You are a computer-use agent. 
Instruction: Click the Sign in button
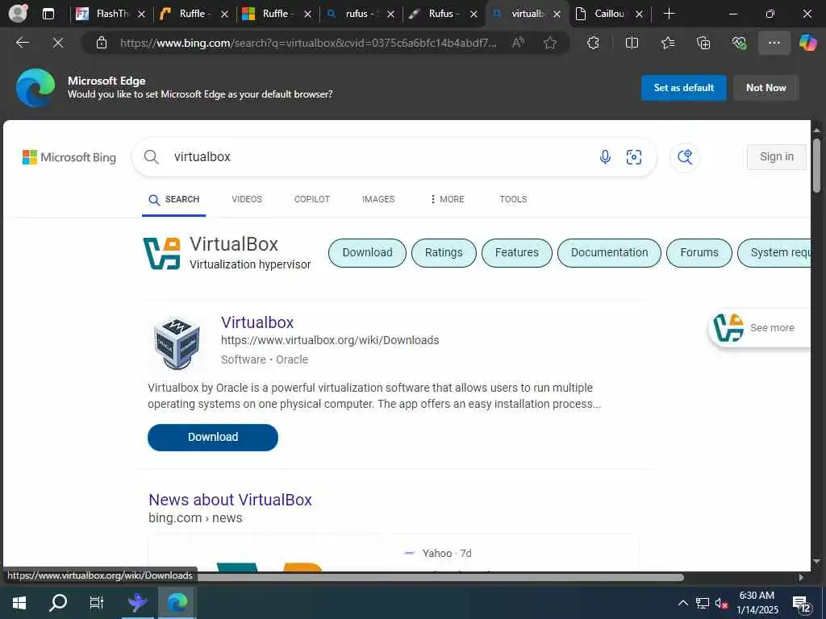tap(777, 157)
